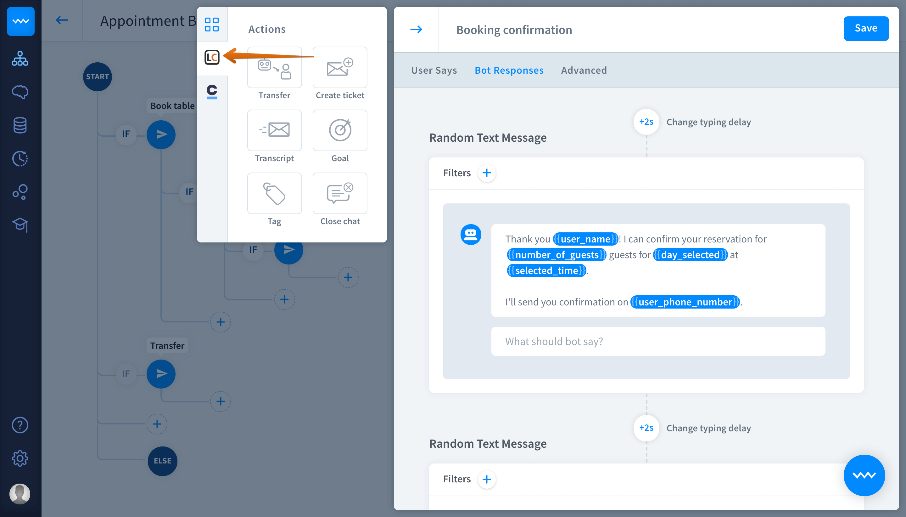
Task: Open the Help icon in sidebar
Action: [x=20, y=425]
